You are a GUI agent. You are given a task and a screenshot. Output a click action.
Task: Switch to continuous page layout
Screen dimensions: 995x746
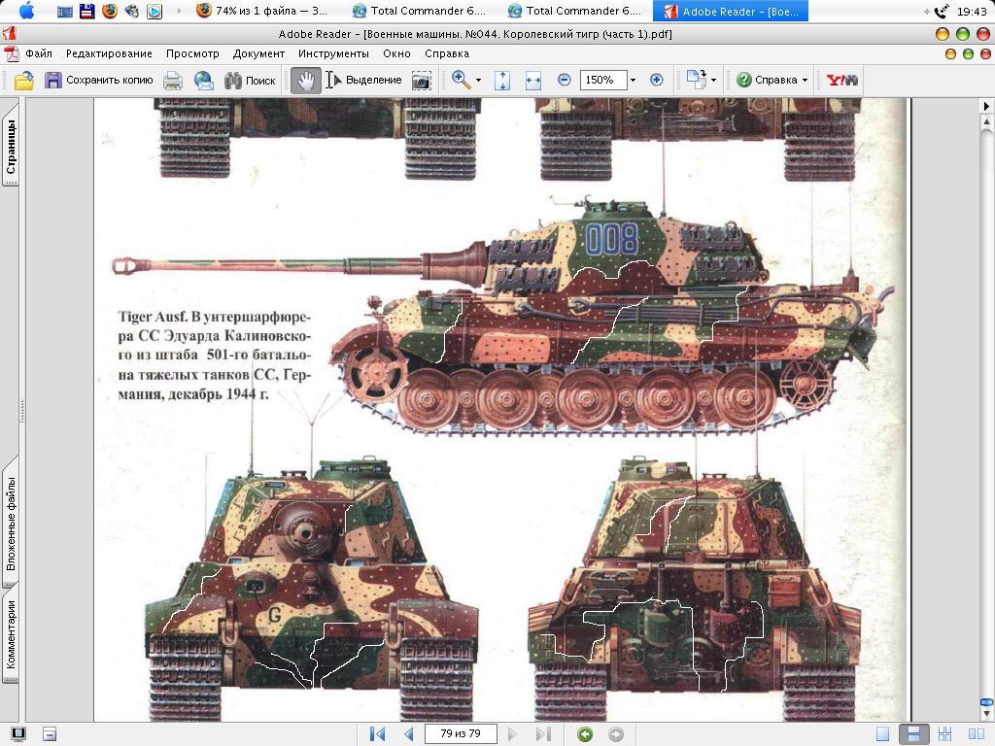point(913,734)
